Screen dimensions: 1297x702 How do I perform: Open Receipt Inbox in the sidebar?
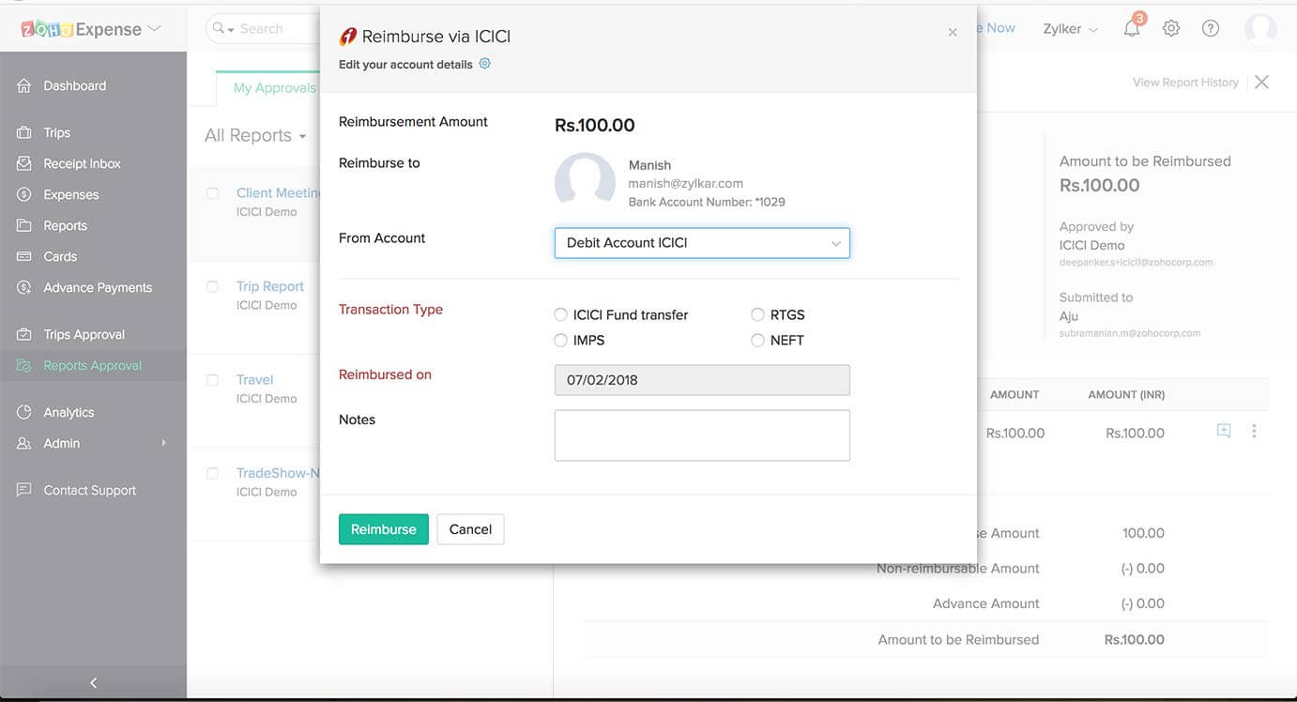click(82, 163)
